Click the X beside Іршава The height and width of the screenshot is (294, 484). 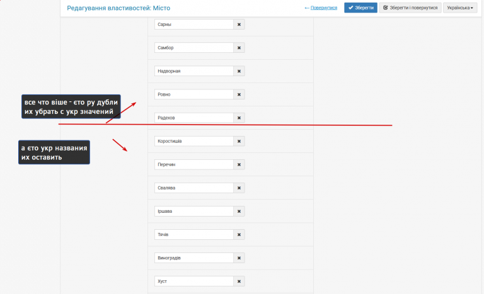[x=239, y=212]
